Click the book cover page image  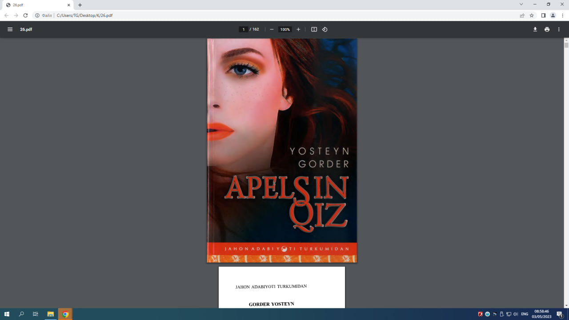point(282,150)
